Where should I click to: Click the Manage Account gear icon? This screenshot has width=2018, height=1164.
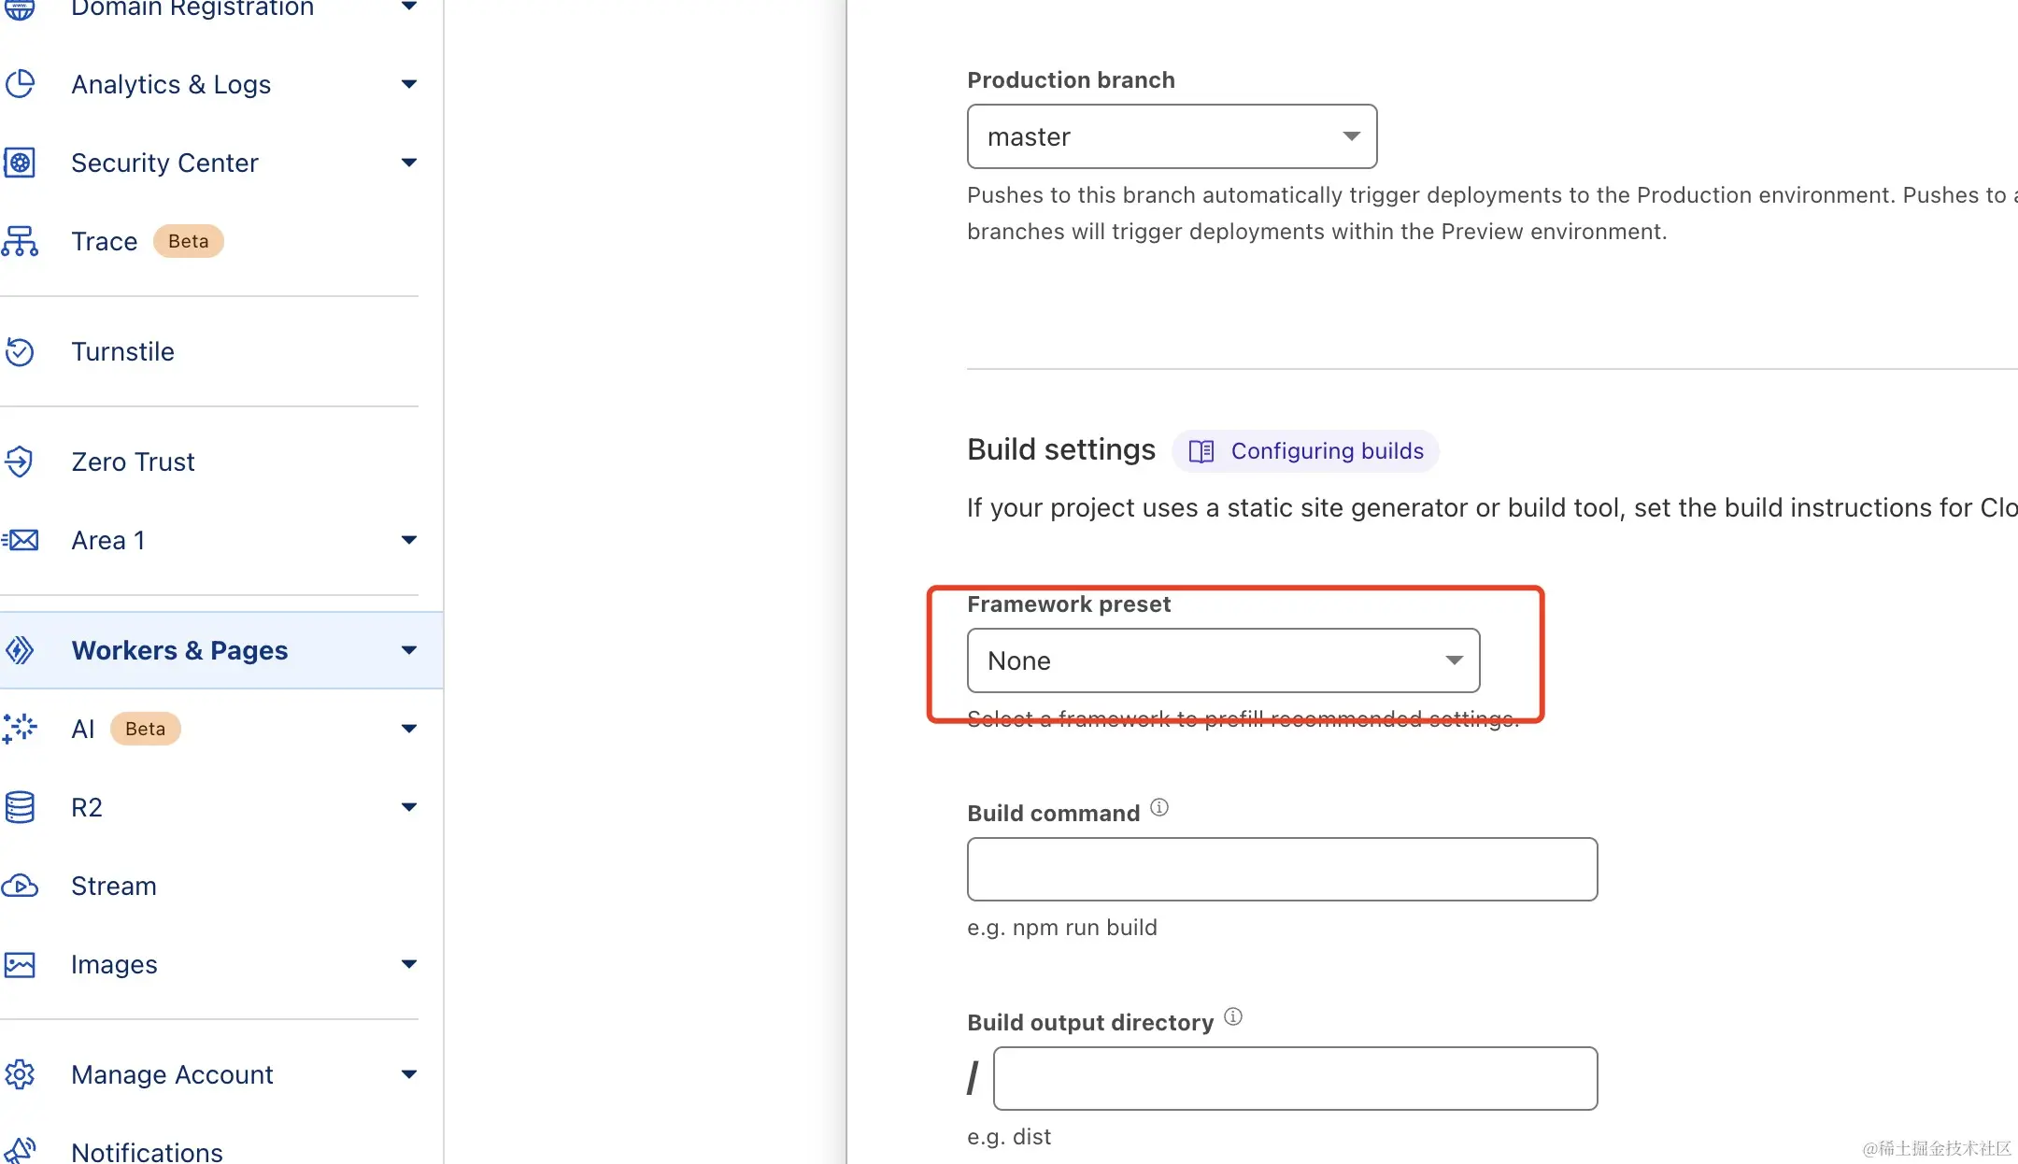20,1074
